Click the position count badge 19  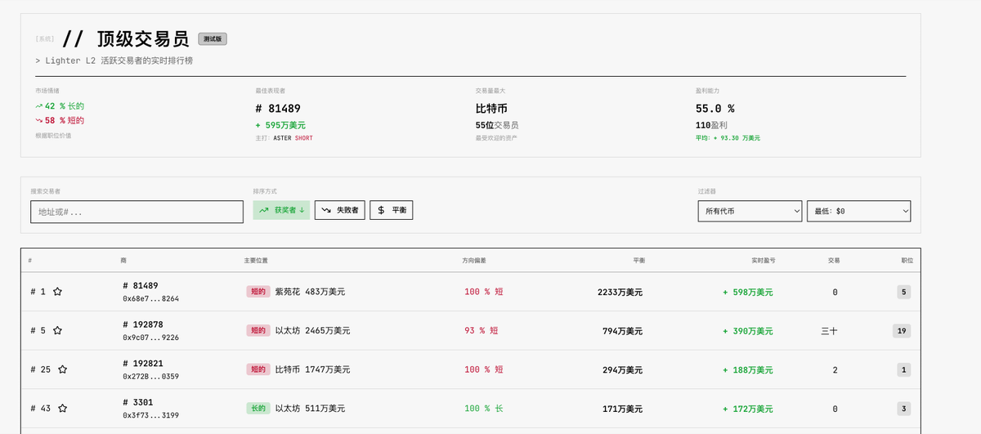tap(902, 331)
